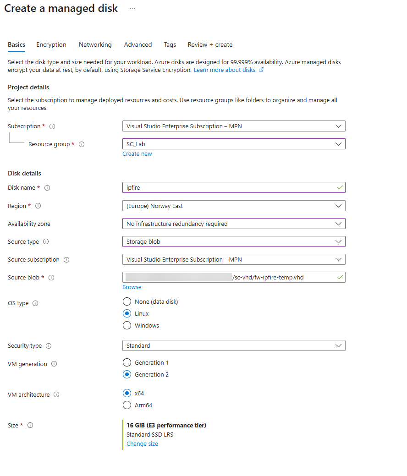Choose Windows as the OS type
The height and width of the screenshot is (476, 407).
click(127, 325)
